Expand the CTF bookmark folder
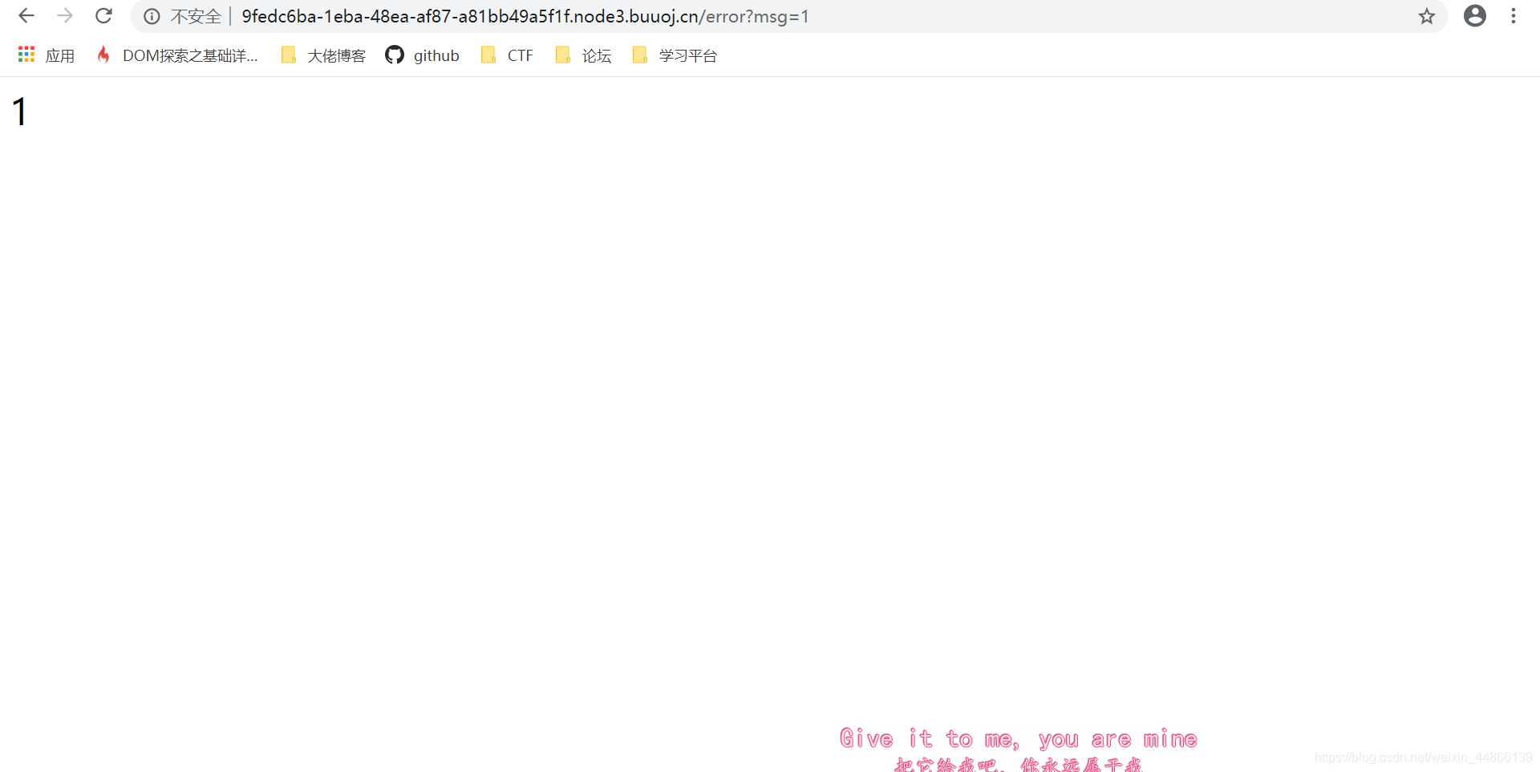1540x772 pixels. tap(507, 55)
